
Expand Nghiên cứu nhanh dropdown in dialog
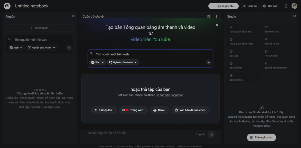point(123,62)
